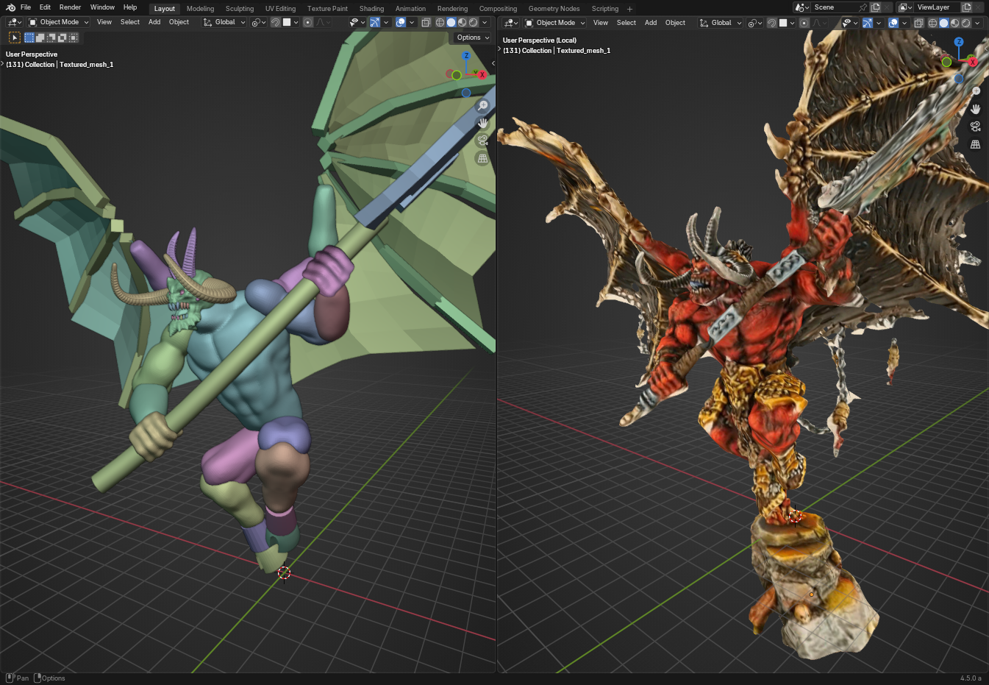This screenshot has width=989, height=685.
Task: Click the Blender logo icon in menu bar
Action: pyautogui.click(x=10, y=7)
